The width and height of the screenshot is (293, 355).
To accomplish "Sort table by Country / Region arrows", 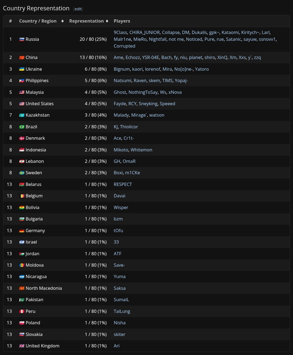I will [62, 21].
